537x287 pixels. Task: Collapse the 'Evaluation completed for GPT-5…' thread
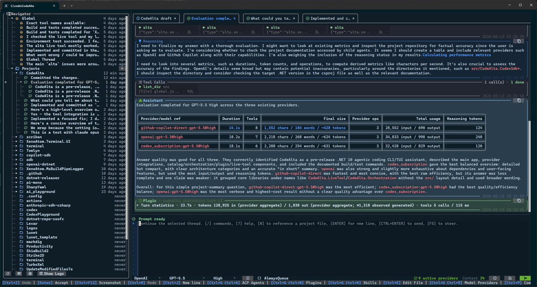coord(21,82)
